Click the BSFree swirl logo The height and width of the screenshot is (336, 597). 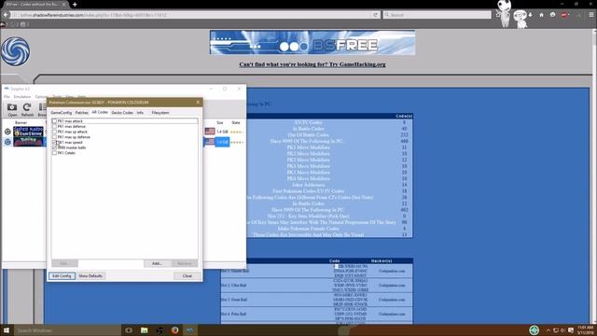[15, 51]
